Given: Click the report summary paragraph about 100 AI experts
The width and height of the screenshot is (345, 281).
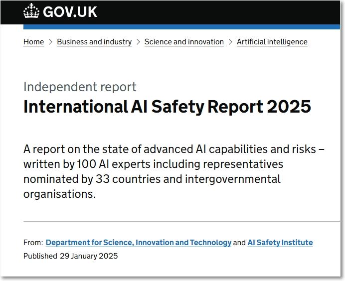Looking at the screenshot, I should click(x=174, y=171).
